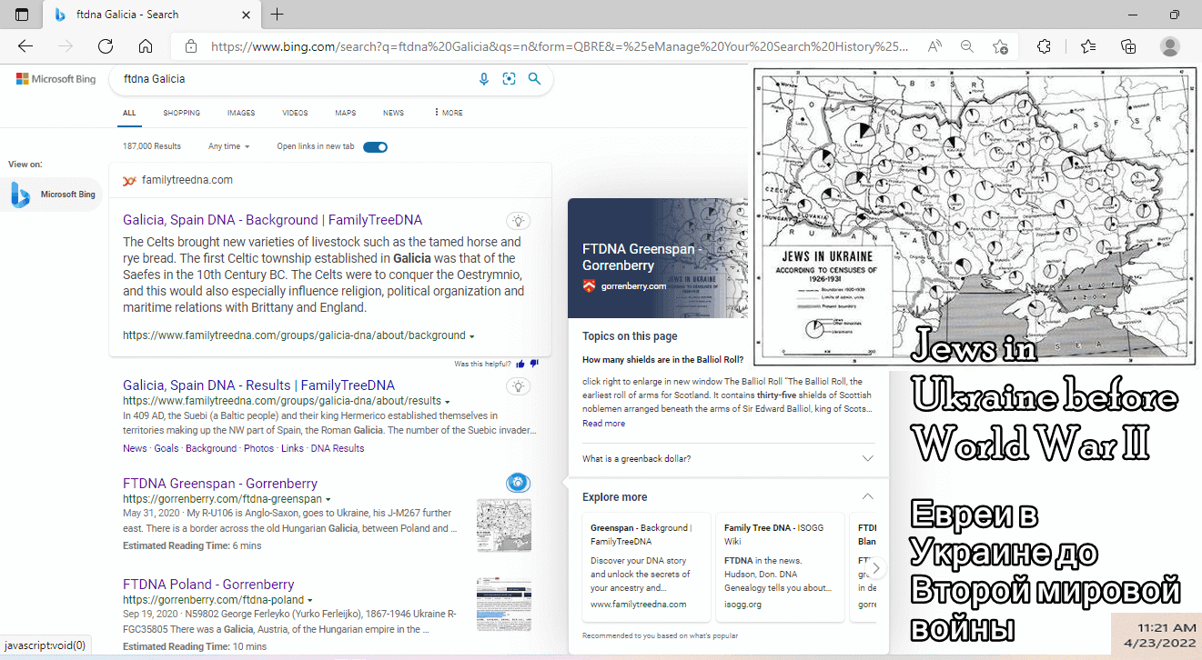Collapse the Explore more section
This screenshot has height=660, width=1202.
click(867, 497)
